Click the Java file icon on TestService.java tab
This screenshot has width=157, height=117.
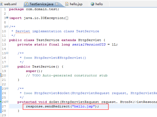27,4
